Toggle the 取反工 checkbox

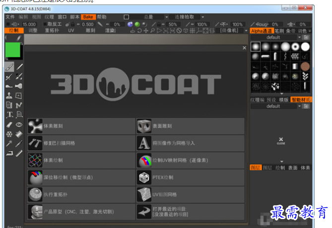45,24
